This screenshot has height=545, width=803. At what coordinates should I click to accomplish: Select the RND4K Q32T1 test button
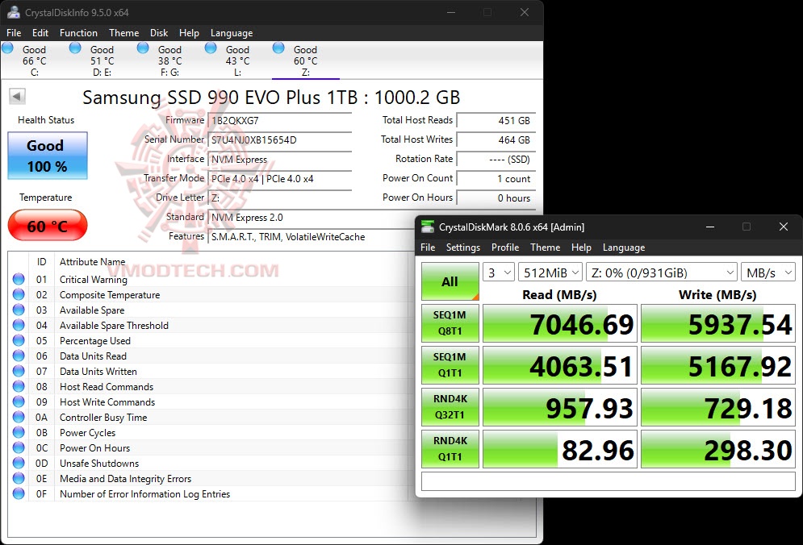(450, 406)
